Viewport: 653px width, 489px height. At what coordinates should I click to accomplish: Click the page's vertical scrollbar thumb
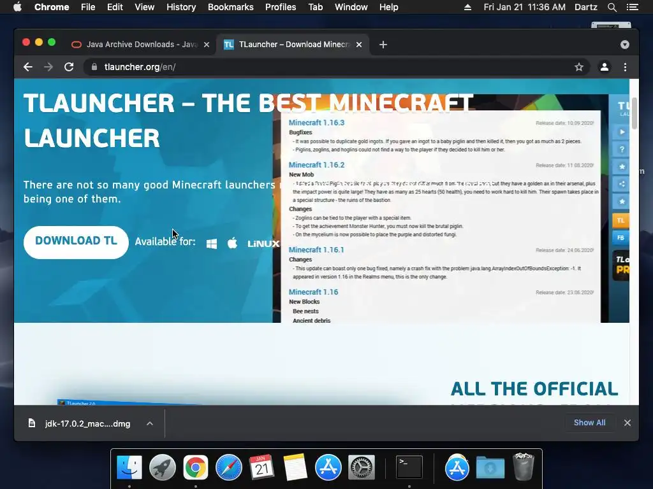pyautogui.click(x=635, y=113)
